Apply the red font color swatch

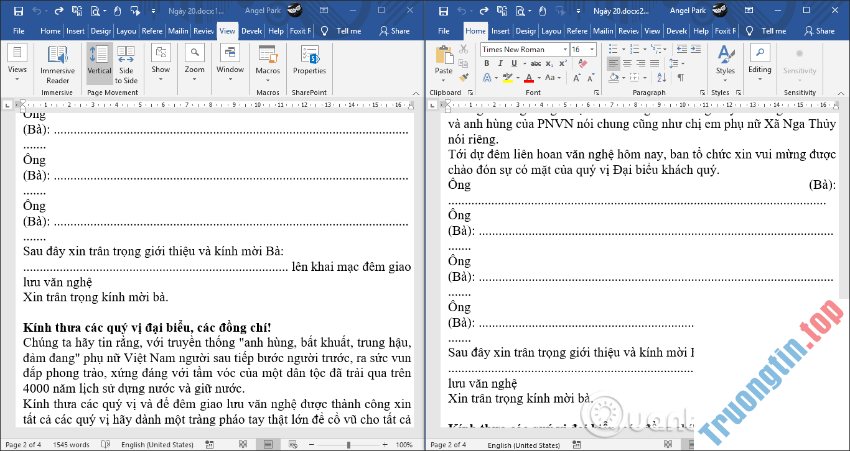point(529,78)
